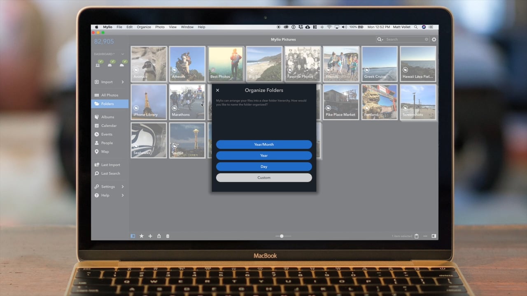Open the View menu
The width and height of the screenshot is (527, 296).
tap(173, 27)
